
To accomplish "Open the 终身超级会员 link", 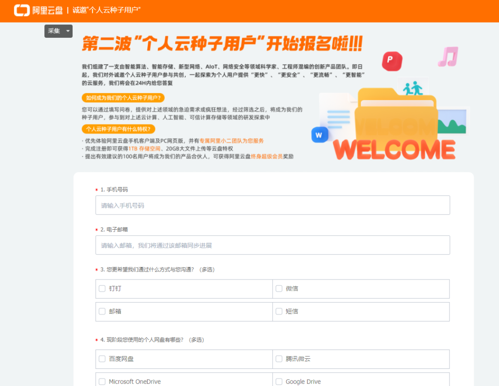I will [x=267, y=156].
